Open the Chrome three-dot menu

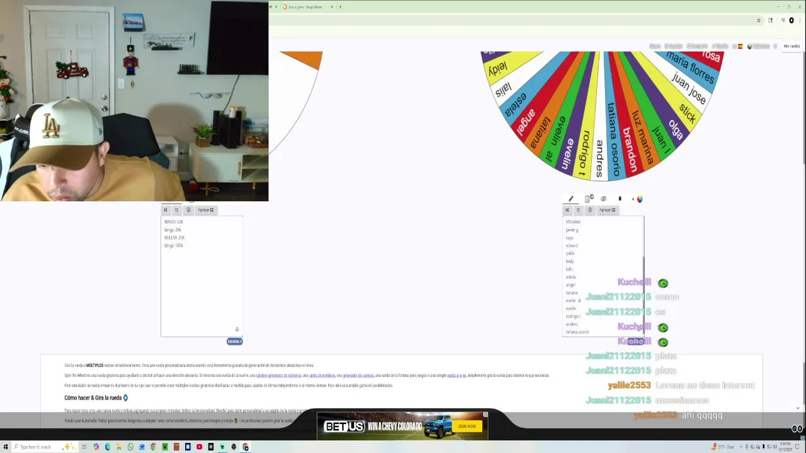(800, 20)
